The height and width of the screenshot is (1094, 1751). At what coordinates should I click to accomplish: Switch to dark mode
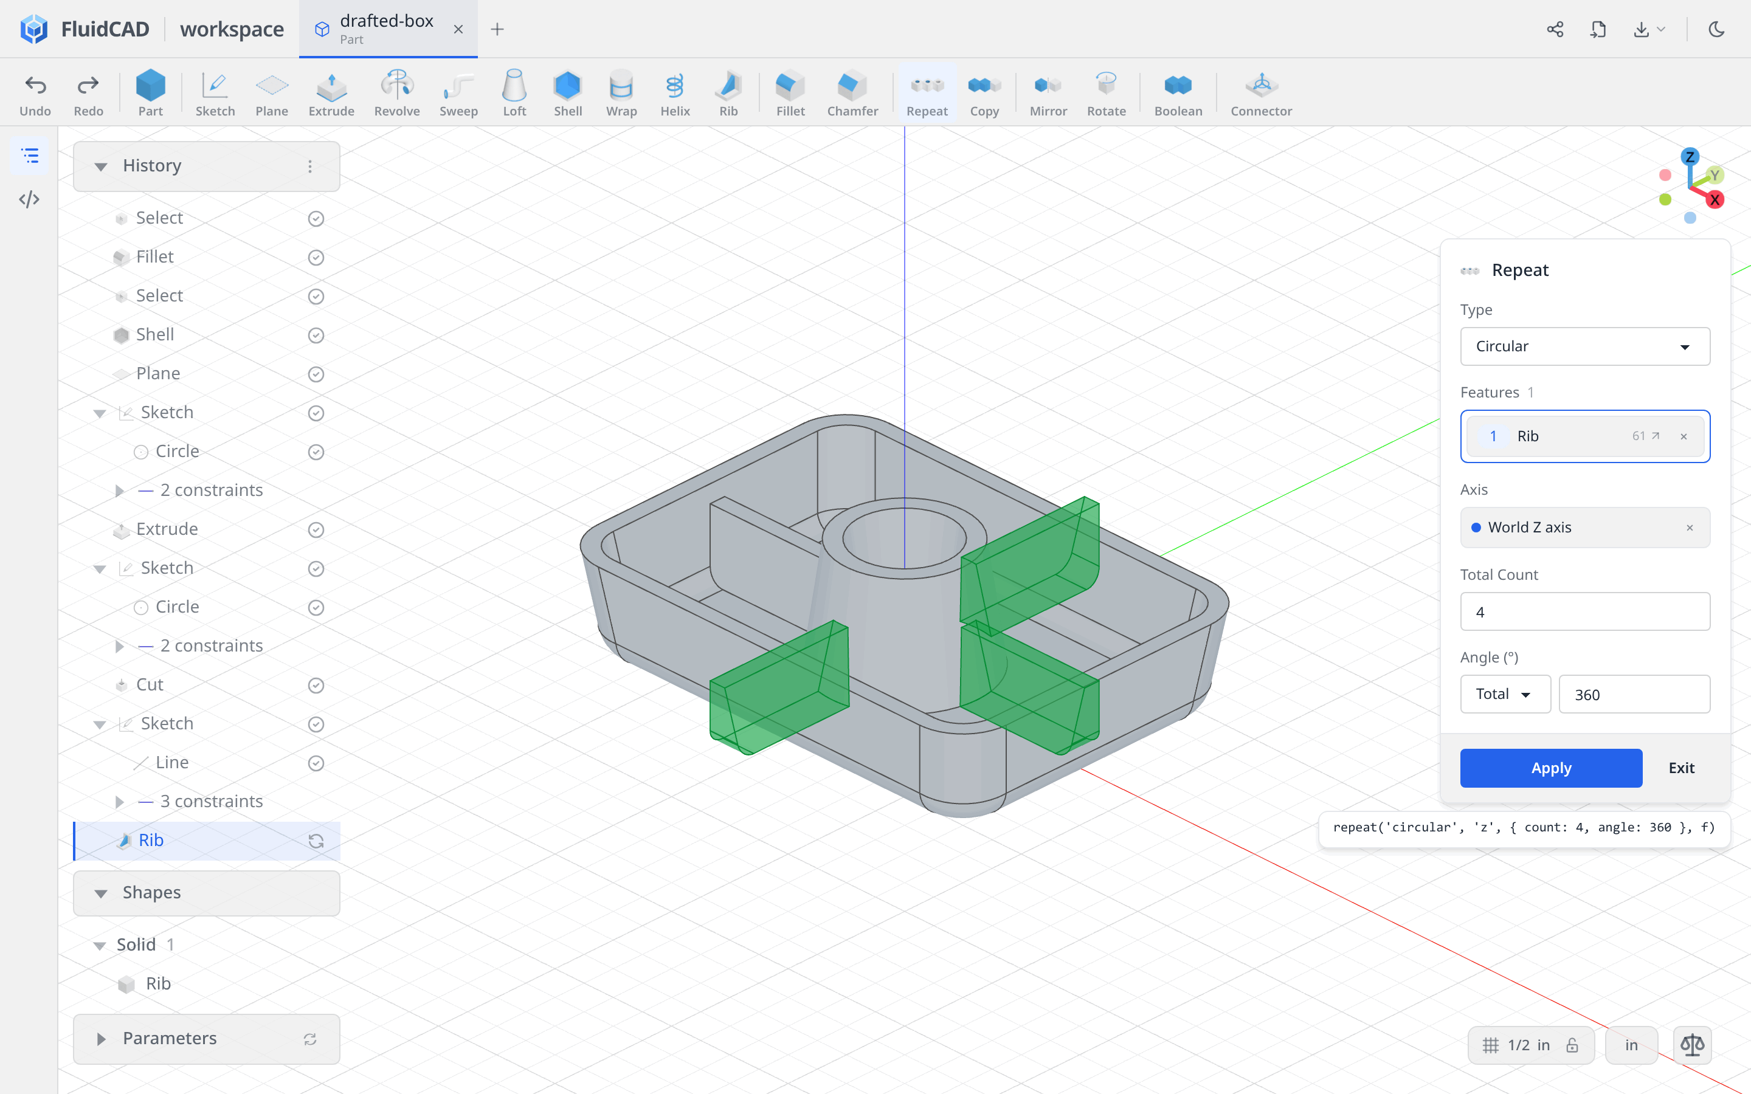point(1716,29)
